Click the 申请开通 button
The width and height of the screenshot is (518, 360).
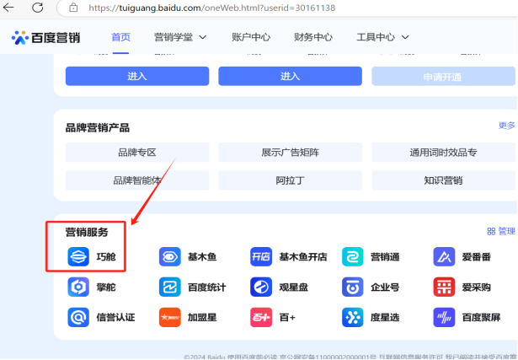point(443,76)
